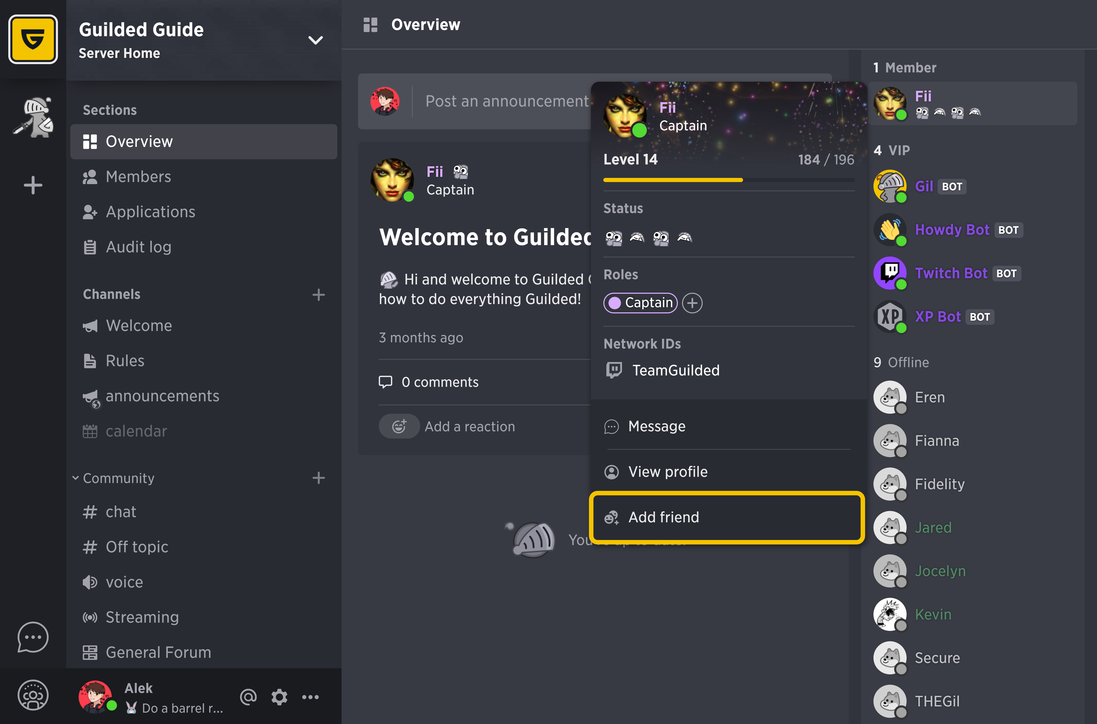Image resolution: width=1097 pixels, height=724 pixels.
Task: Add a channel next to Channels heading
Action: coord(319,295)
